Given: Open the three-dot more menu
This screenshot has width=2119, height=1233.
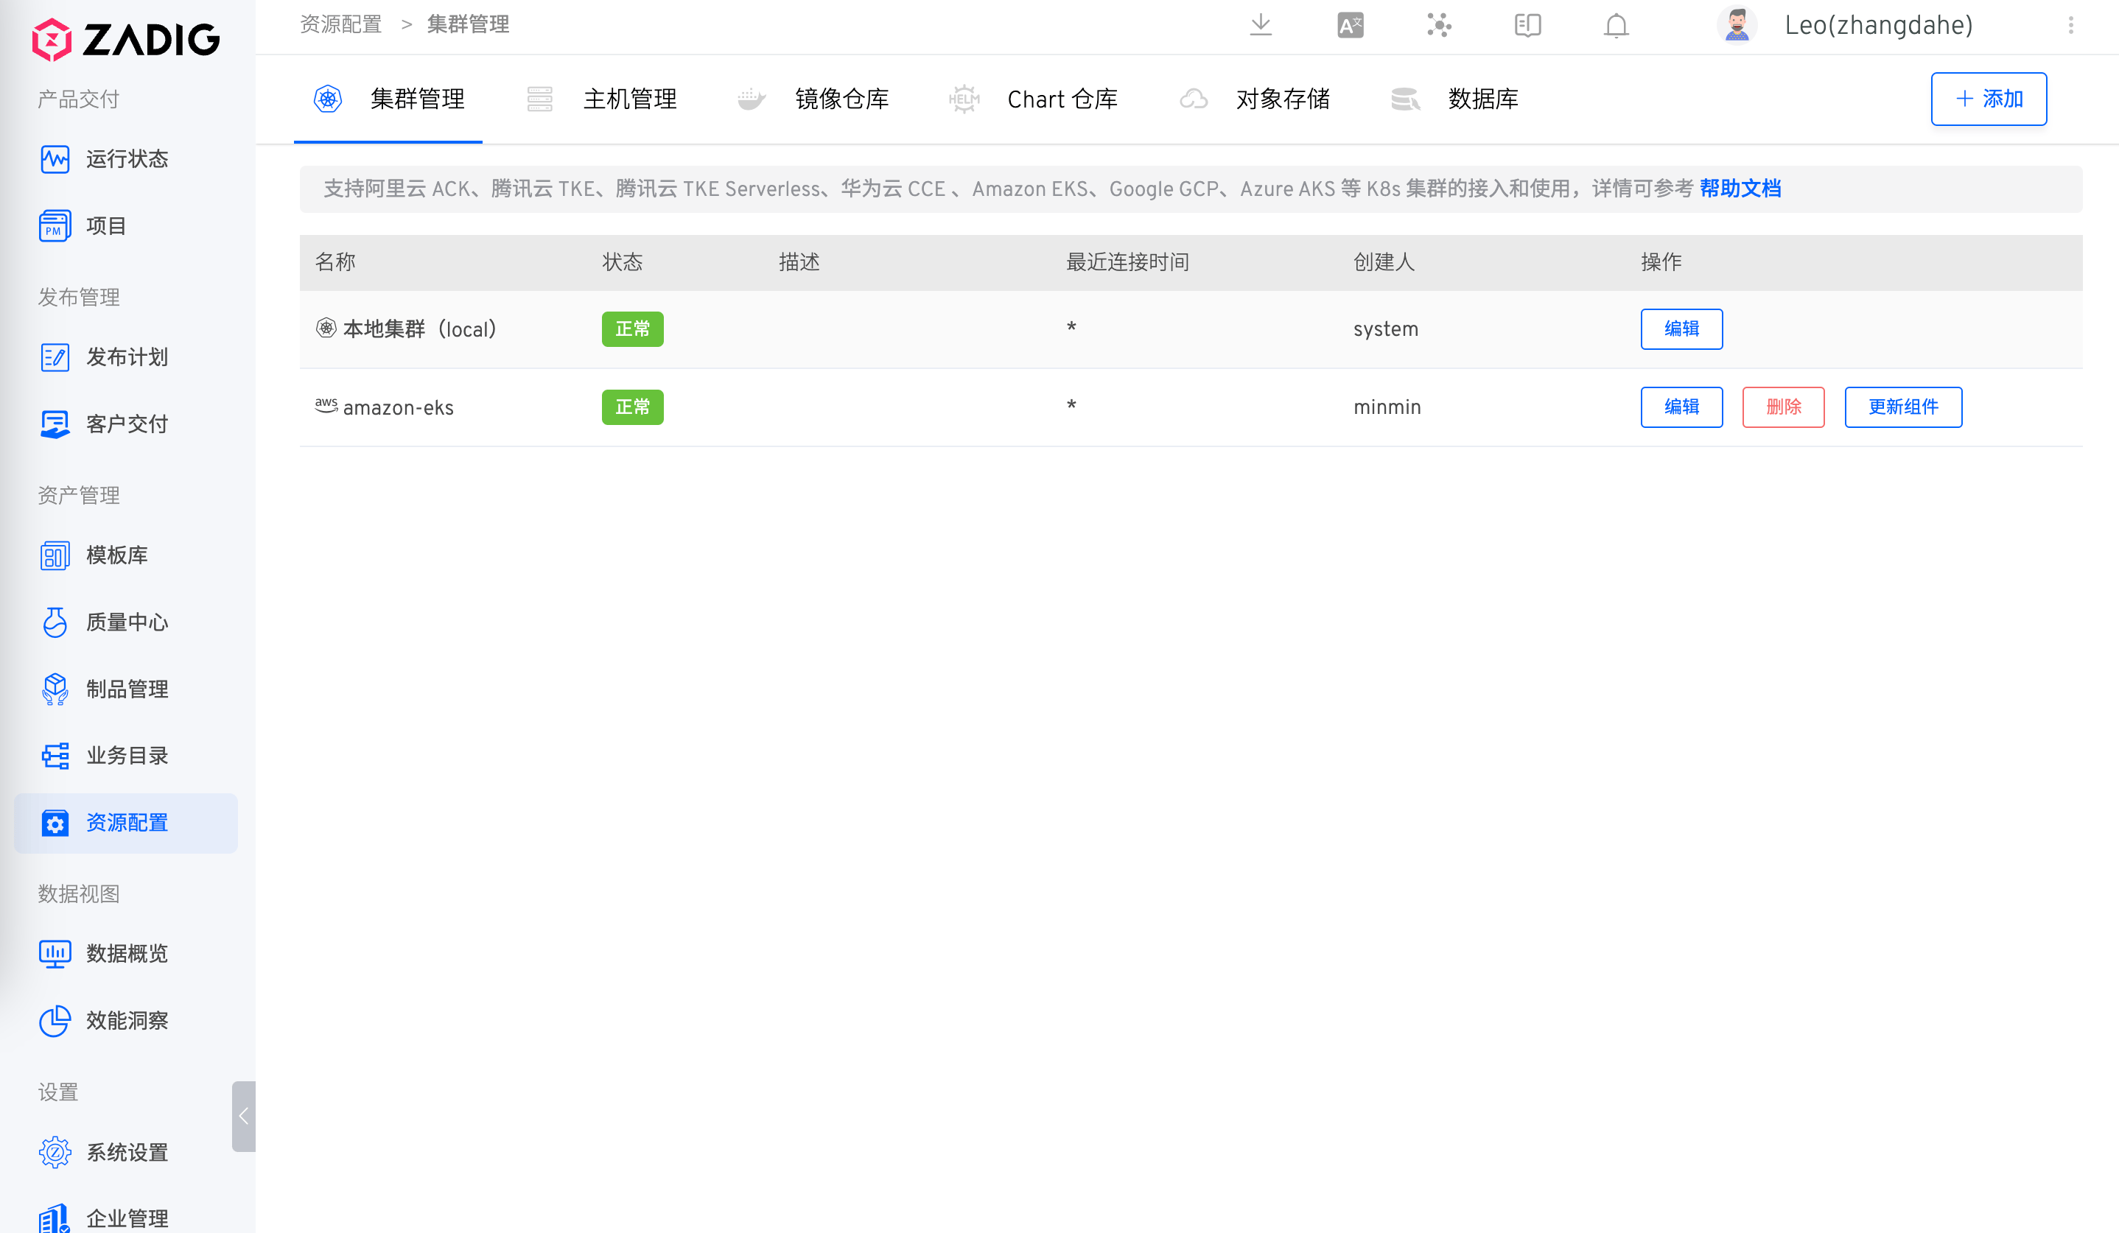Looking at the screenshot, I should pos(2071,25).
